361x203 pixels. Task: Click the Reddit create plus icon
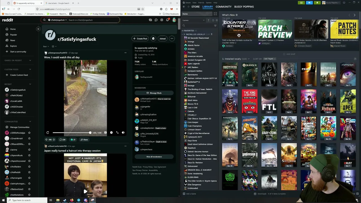coord(162,20)
